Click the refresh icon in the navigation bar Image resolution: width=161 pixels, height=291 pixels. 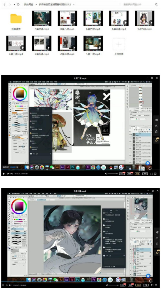click(18, 4)
